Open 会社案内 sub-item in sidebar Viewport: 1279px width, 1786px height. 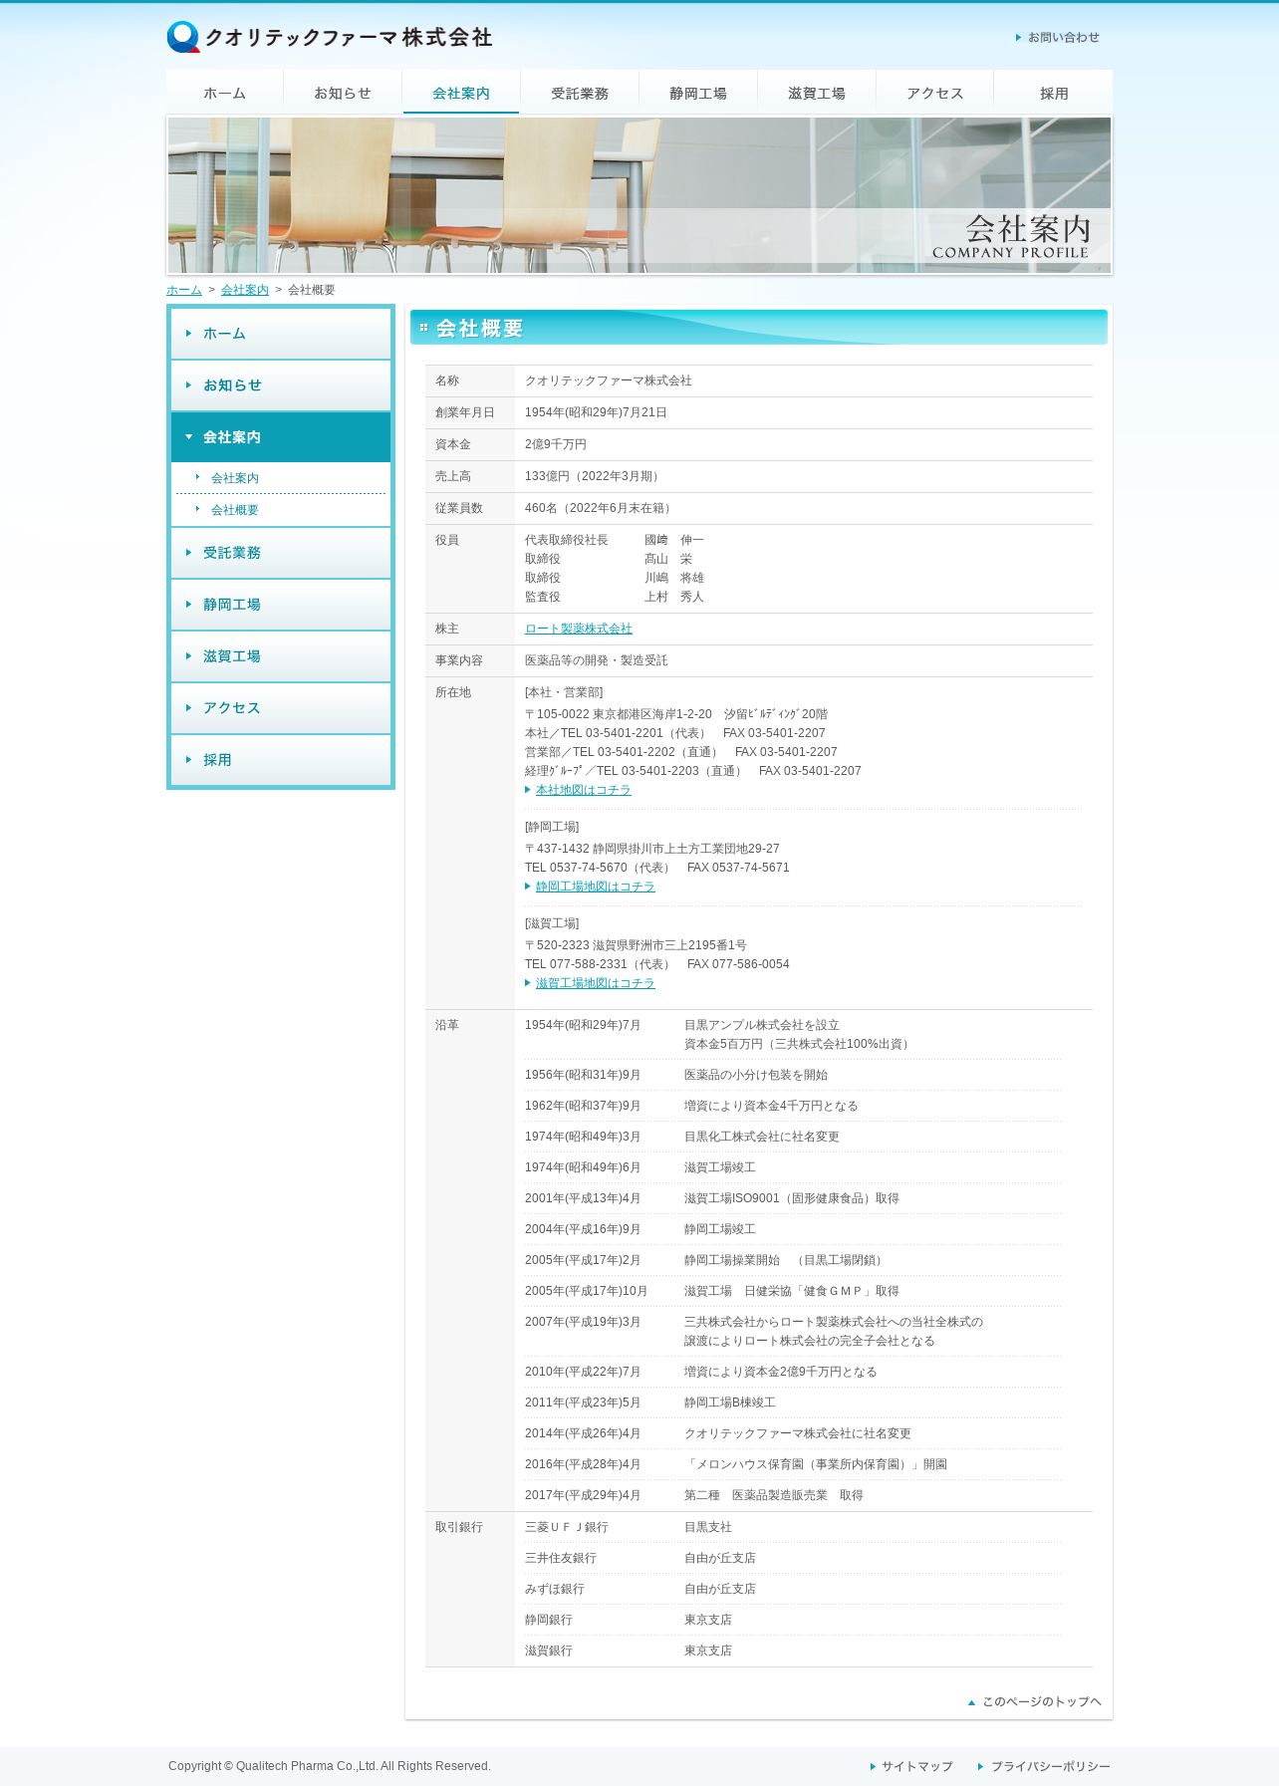tap(235, 478)
